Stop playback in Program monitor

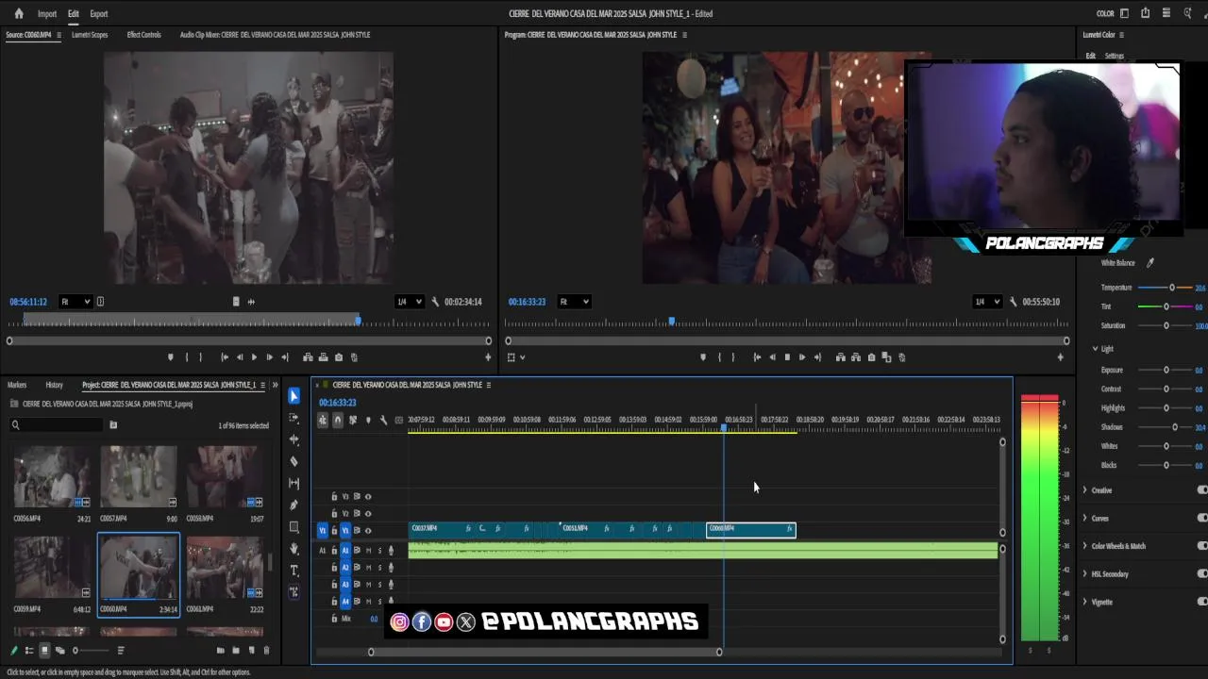787,357
